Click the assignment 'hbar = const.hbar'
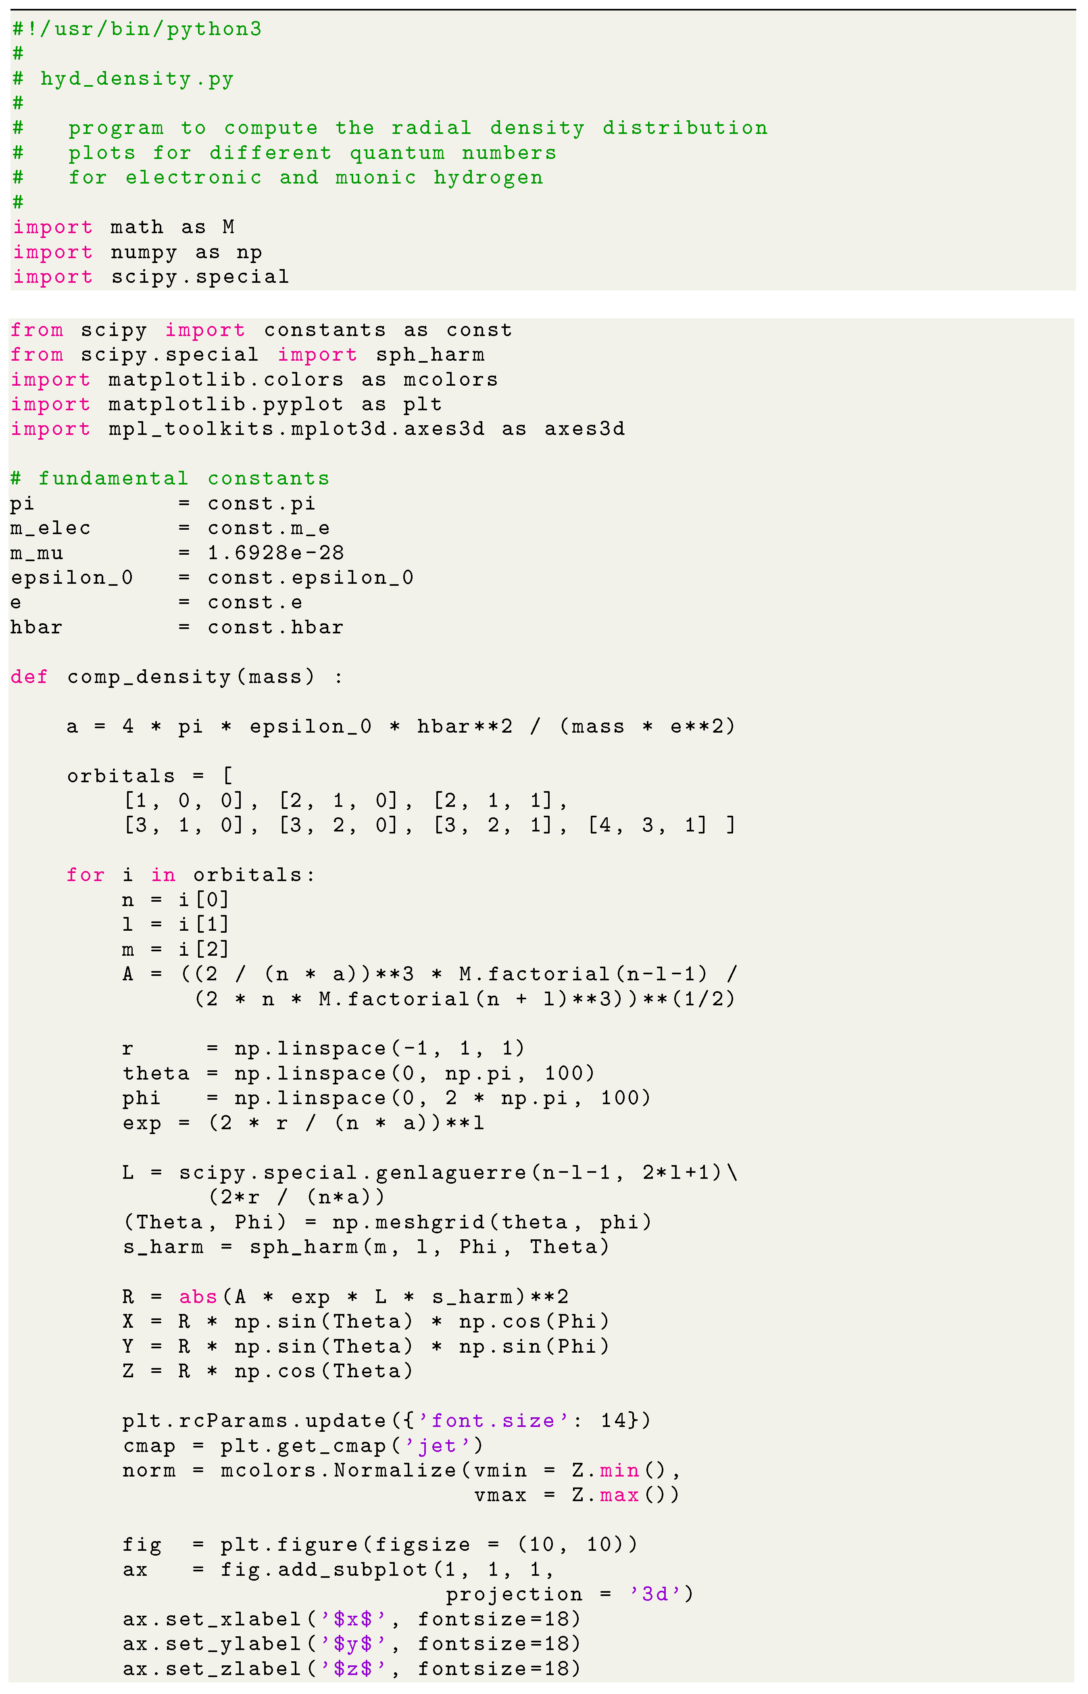Image resolution: width=1088 pixels, height=1694 pixels. pos(177,628)
